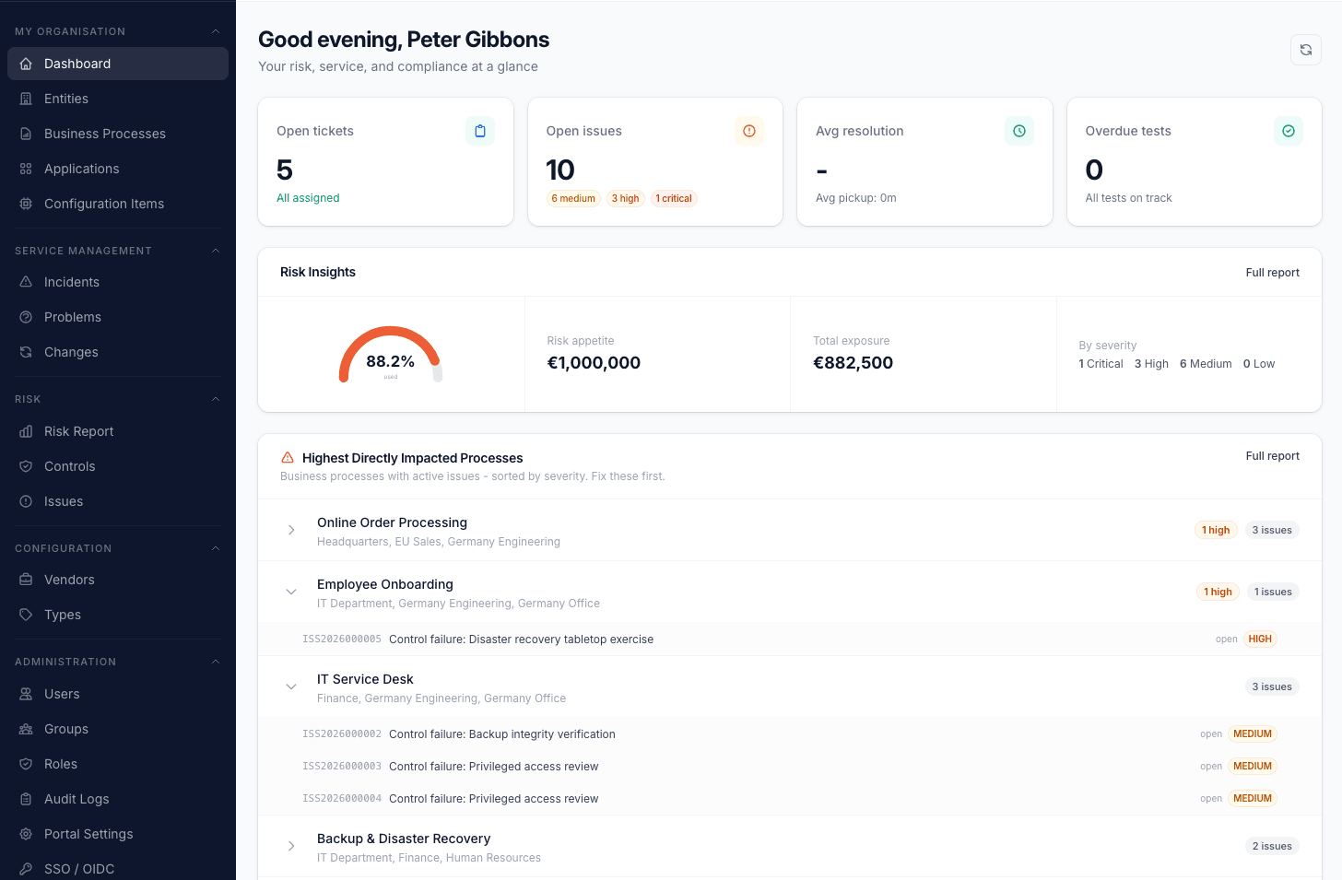Click the Open tickets clipboard icon

point(480,131)
